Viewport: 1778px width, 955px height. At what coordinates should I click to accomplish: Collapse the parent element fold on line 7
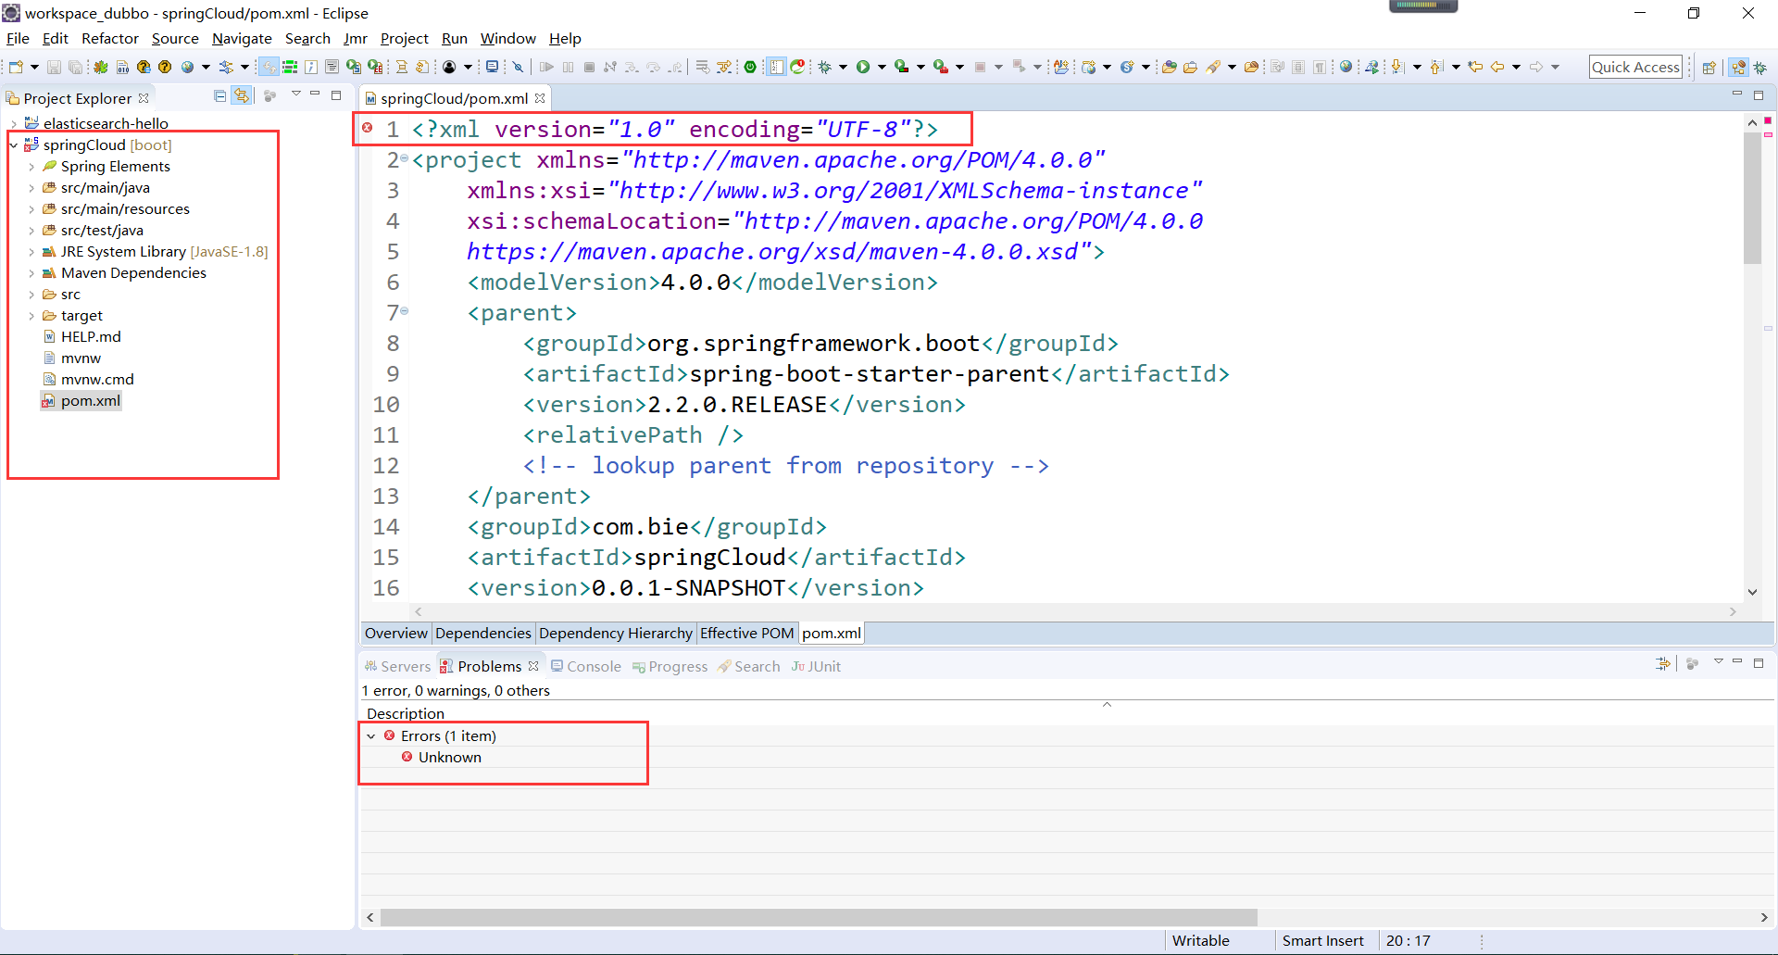[405, 311]
